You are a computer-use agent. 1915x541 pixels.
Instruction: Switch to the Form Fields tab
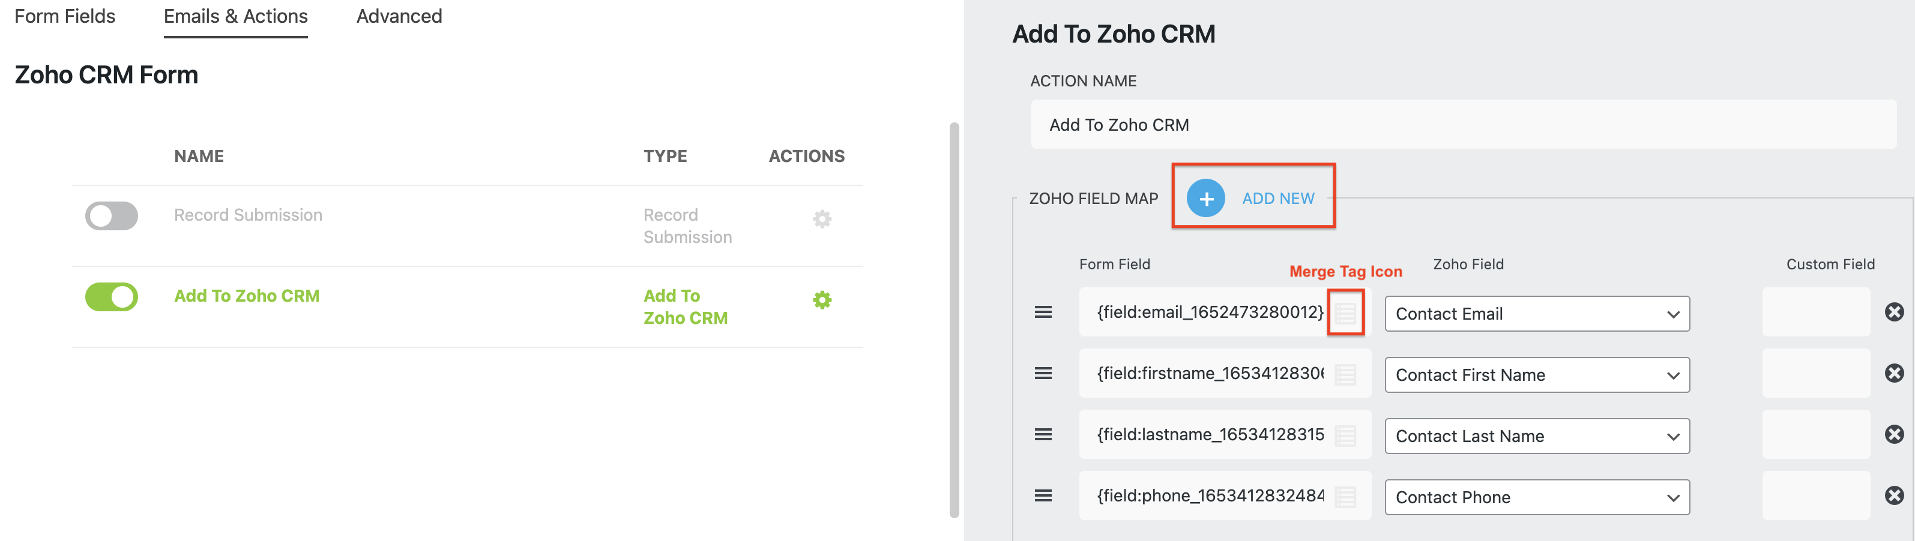(x=65, y=16)
